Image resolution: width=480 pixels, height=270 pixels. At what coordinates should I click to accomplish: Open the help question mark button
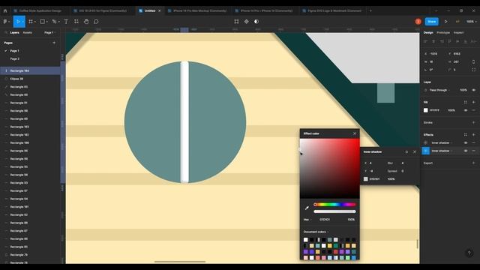tap(469, 253)
